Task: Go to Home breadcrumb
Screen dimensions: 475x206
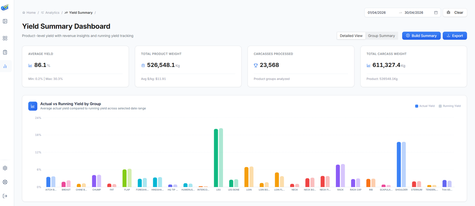Action: [29, 13]
